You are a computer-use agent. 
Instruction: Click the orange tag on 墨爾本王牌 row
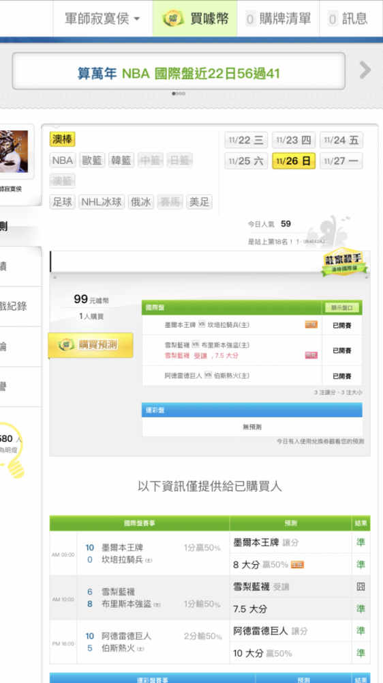pos(311,325)
